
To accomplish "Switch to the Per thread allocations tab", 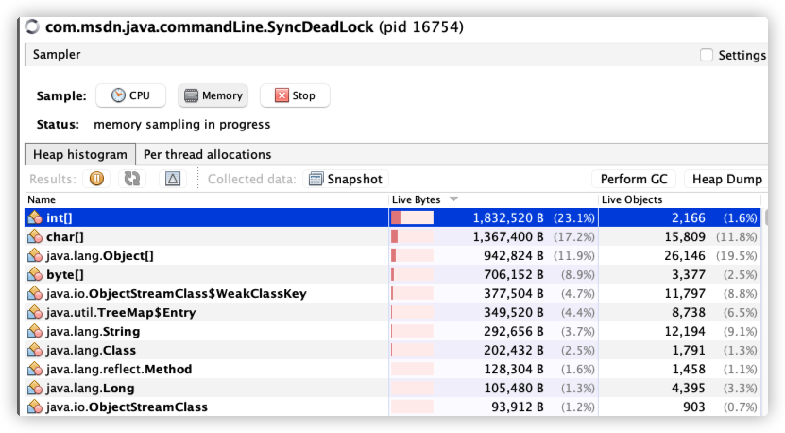I will [207, 155].
